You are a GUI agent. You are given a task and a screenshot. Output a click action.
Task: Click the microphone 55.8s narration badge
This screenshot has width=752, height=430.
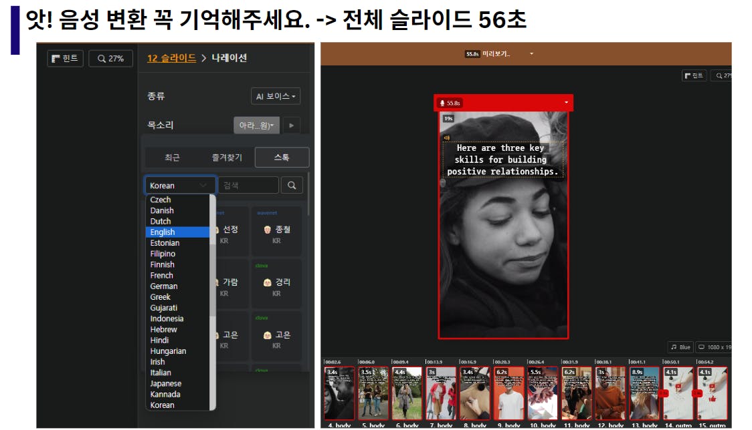coord(450,103)
